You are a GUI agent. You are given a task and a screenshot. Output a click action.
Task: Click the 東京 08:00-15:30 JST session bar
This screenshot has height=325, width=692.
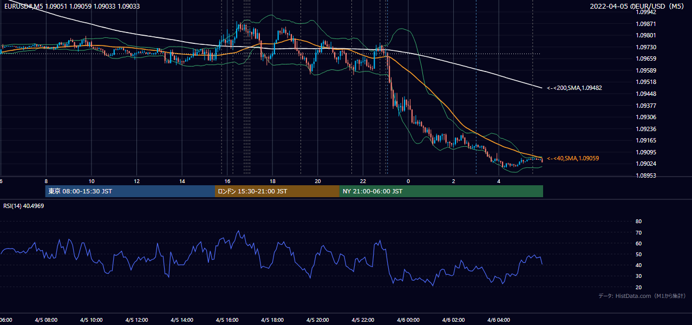click(130, 191)
